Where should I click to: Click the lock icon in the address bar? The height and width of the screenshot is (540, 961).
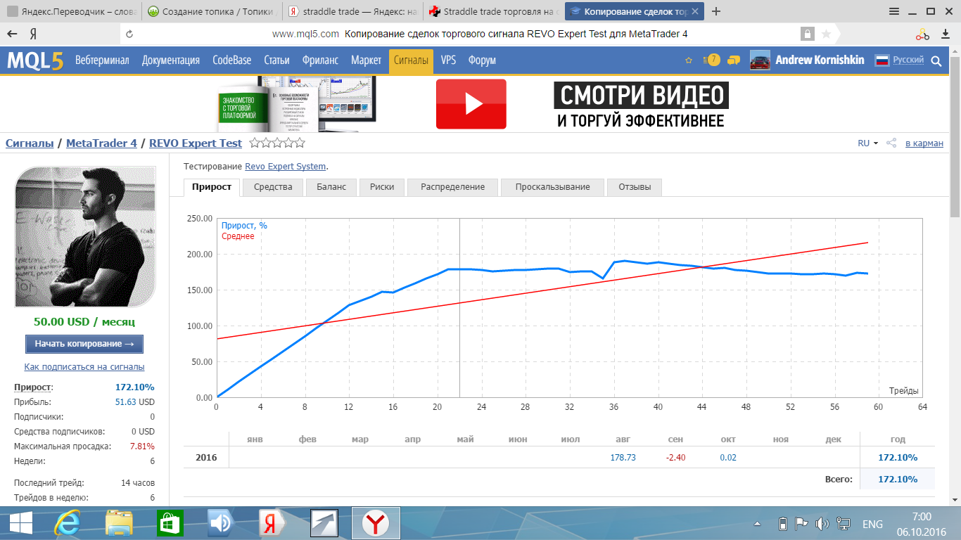click(808, 34)
